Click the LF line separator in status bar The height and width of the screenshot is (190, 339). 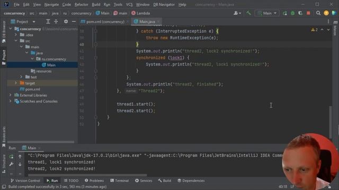(x=292, y=186)
